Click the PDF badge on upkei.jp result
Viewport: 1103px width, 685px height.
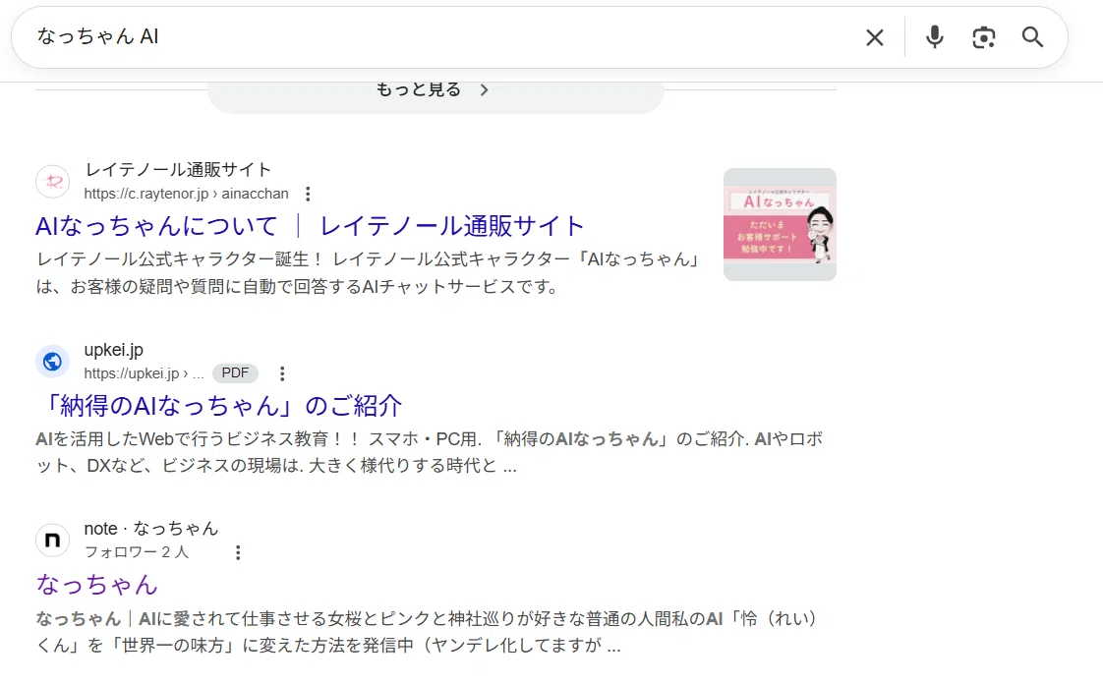pyautogui.click(x=235, y=373)
